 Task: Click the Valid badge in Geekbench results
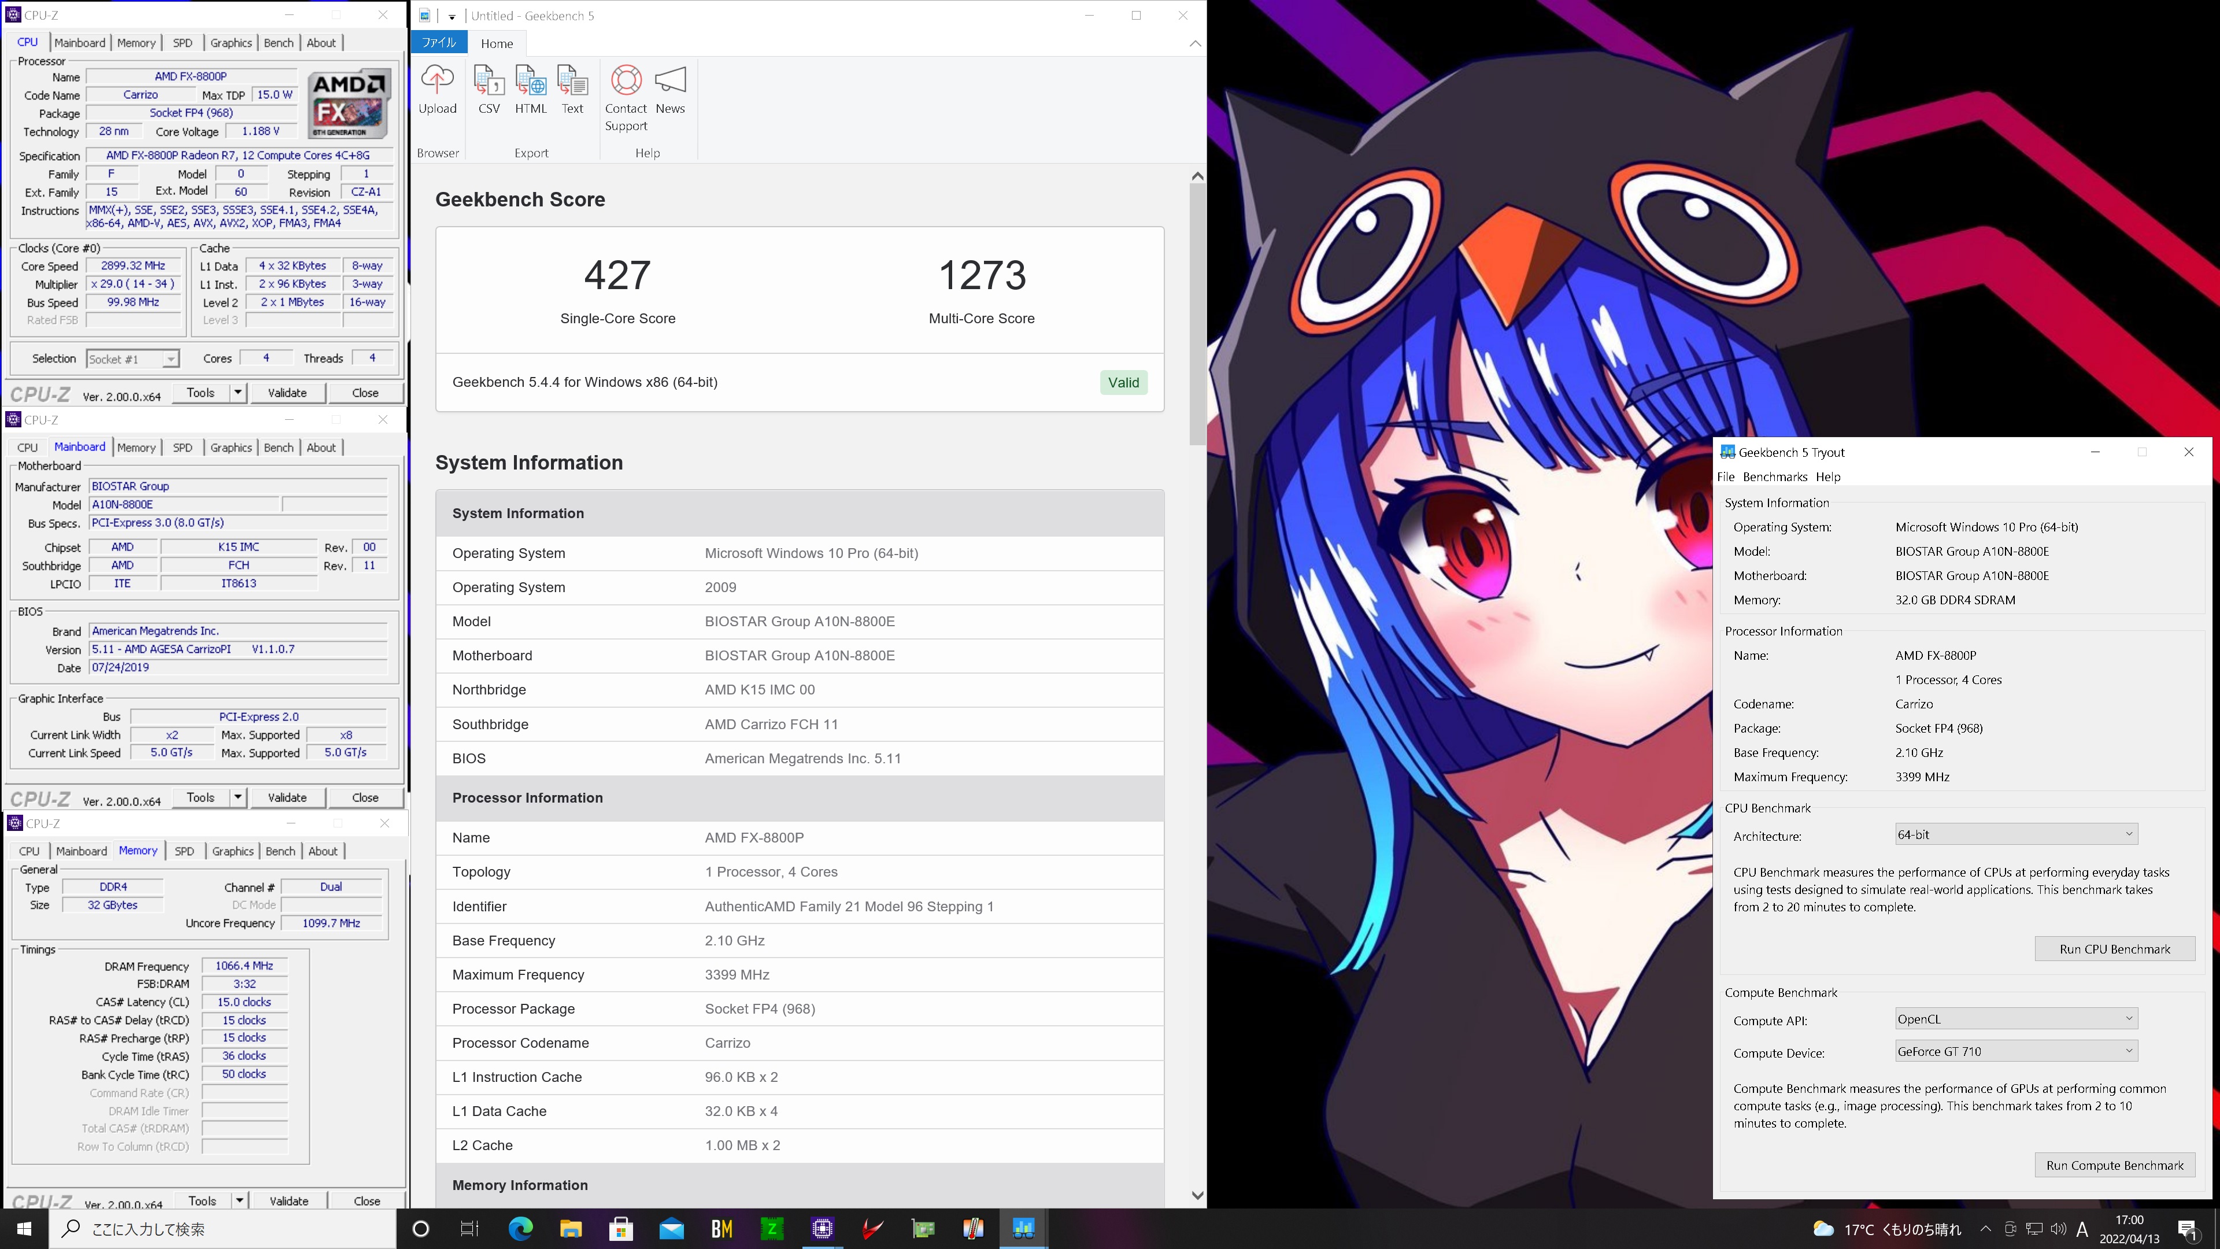click(x=1123, y=383)
